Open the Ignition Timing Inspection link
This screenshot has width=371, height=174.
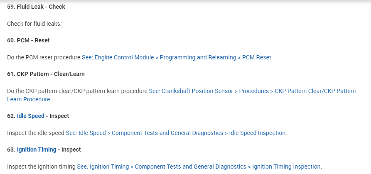[x=286, y=167]
